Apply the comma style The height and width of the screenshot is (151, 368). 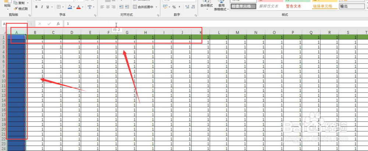coord(180,7)
